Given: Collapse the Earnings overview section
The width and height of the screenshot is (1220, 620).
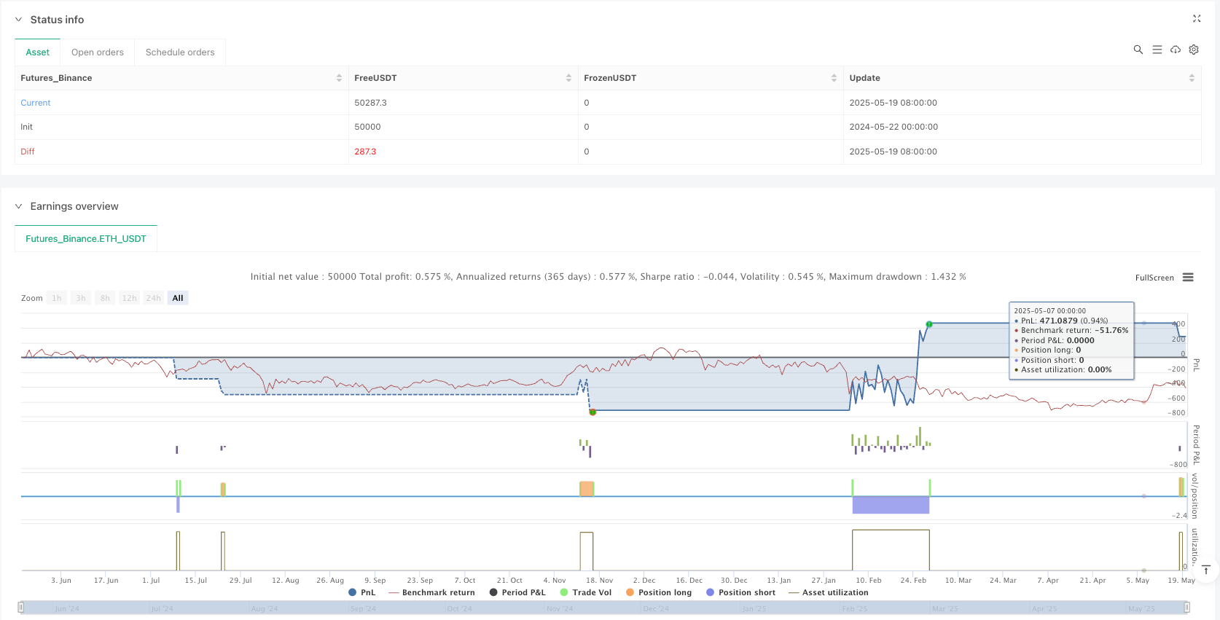Looking at the screenshot, I should coord(18,206).
